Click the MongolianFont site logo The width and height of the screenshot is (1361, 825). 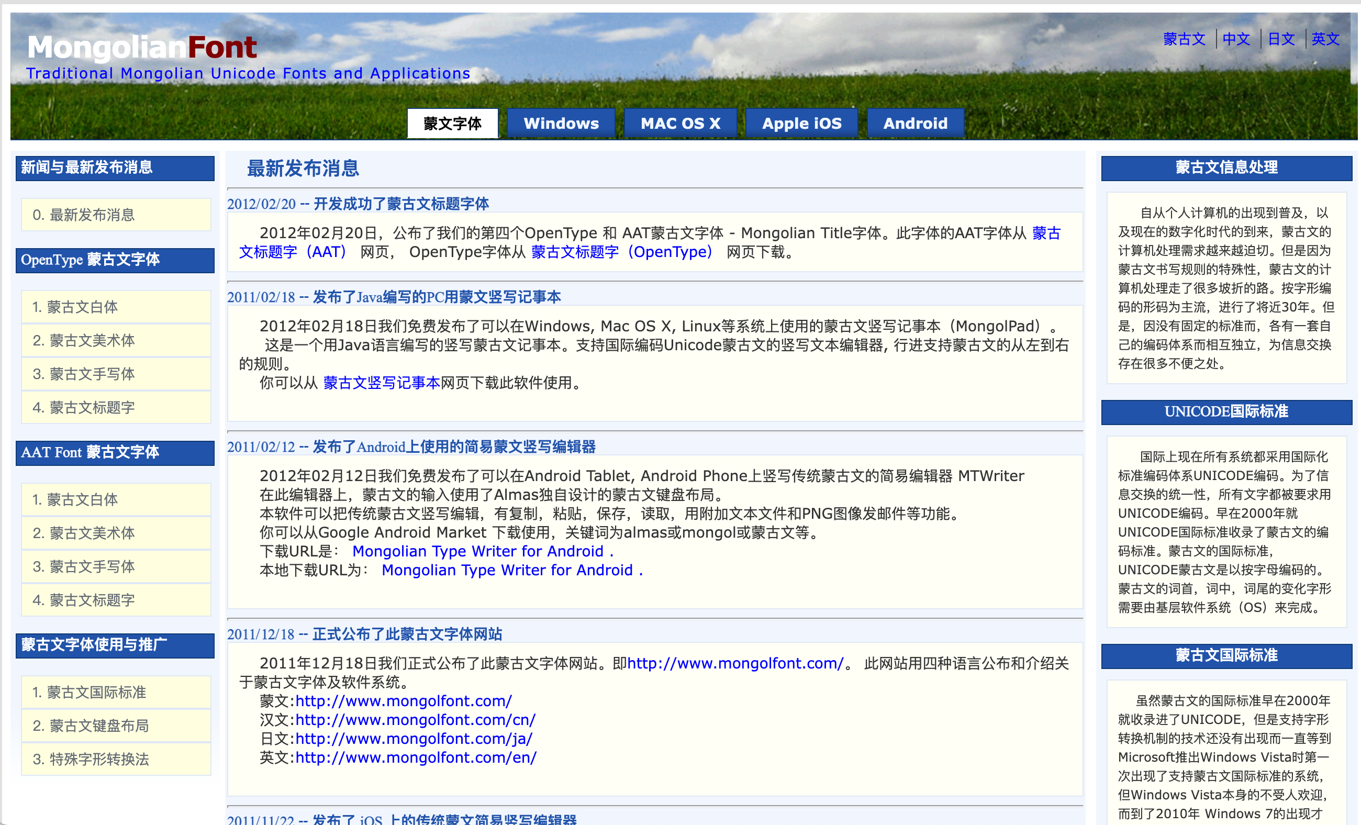pyautogui.click(x=142, y=48)
